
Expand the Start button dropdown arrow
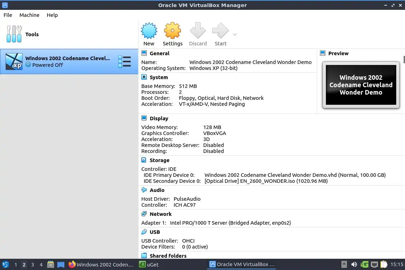235,34
